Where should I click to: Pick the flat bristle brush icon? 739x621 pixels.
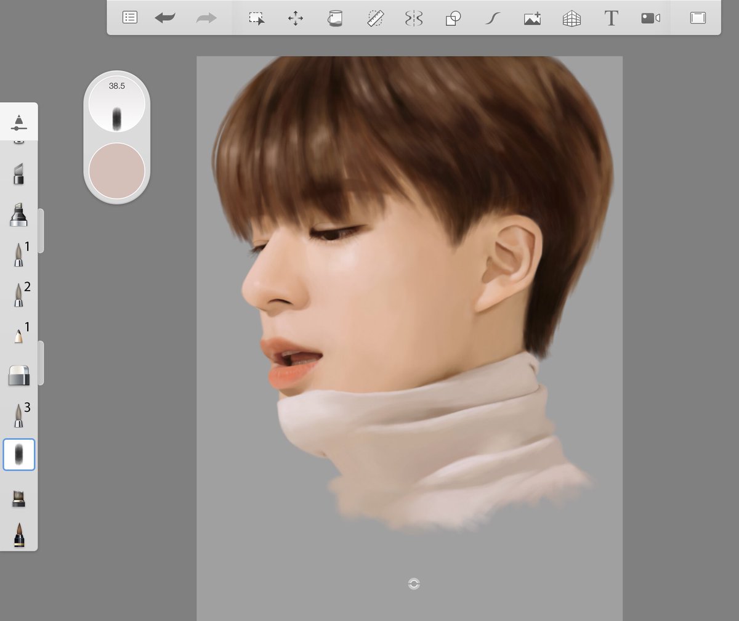(x=19, y=497)
